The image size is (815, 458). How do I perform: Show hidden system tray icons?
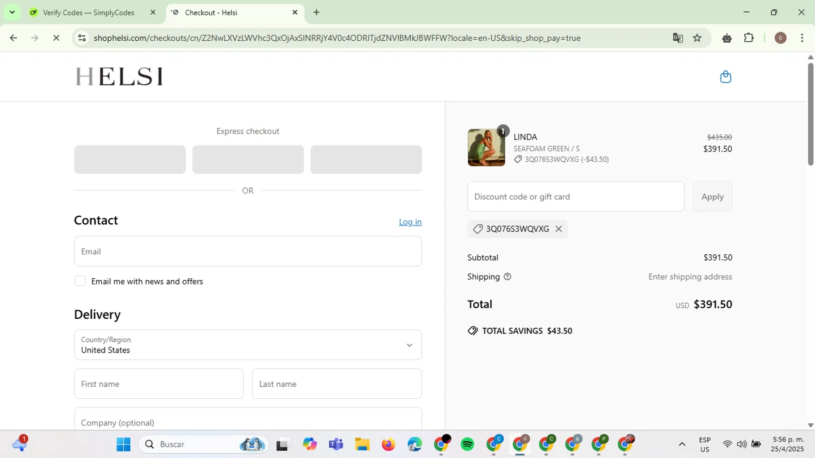click(x=682, y=444)
